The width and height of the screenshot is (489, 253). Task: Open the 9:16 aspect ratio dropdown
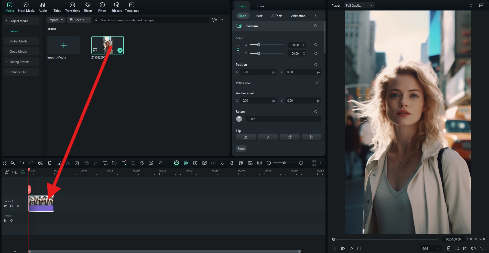[x=430, y=248]
